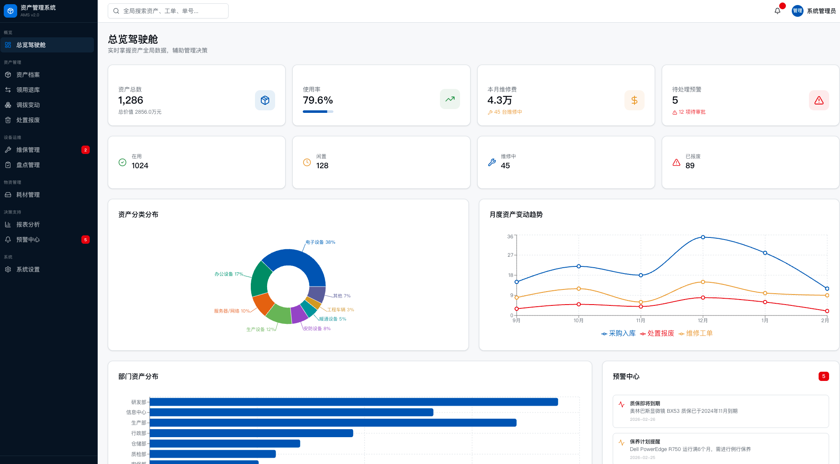
Task: Click the notification bell icon
Action: pos(777,11)
